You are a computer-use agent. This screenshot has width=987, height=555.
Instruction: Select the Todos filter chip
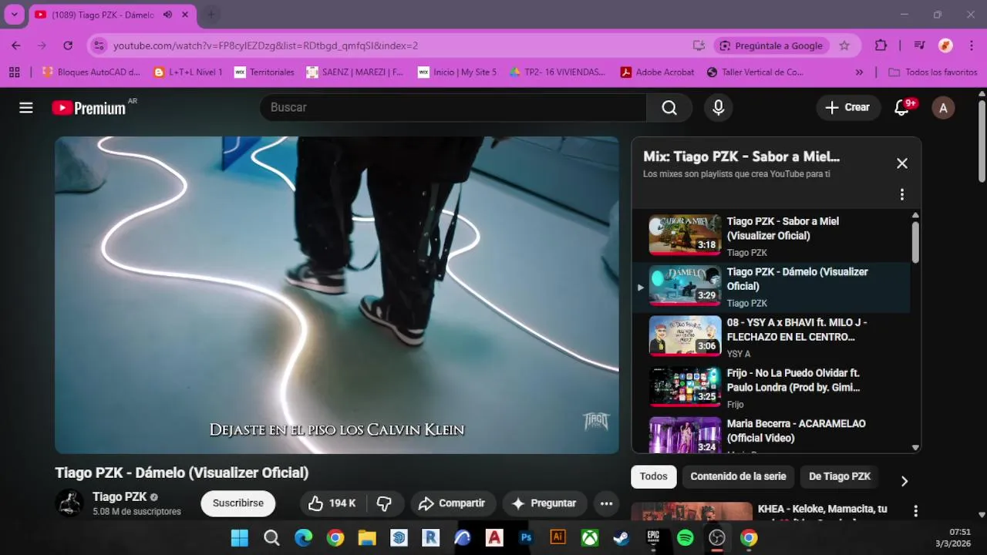(653, 476)
